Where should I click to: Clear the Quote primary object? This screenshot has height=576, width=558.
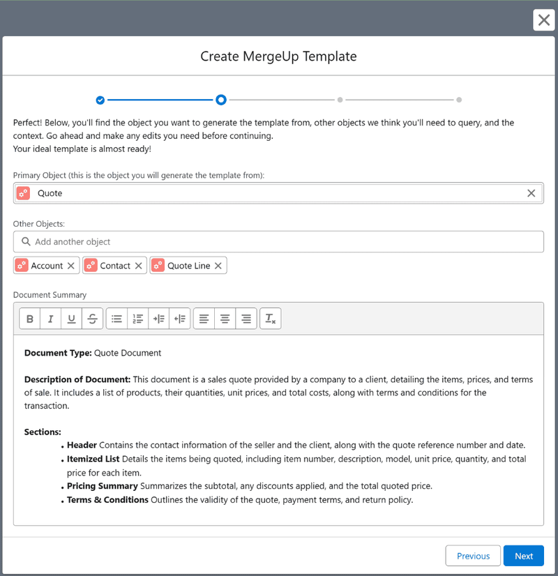pos(531,193)
